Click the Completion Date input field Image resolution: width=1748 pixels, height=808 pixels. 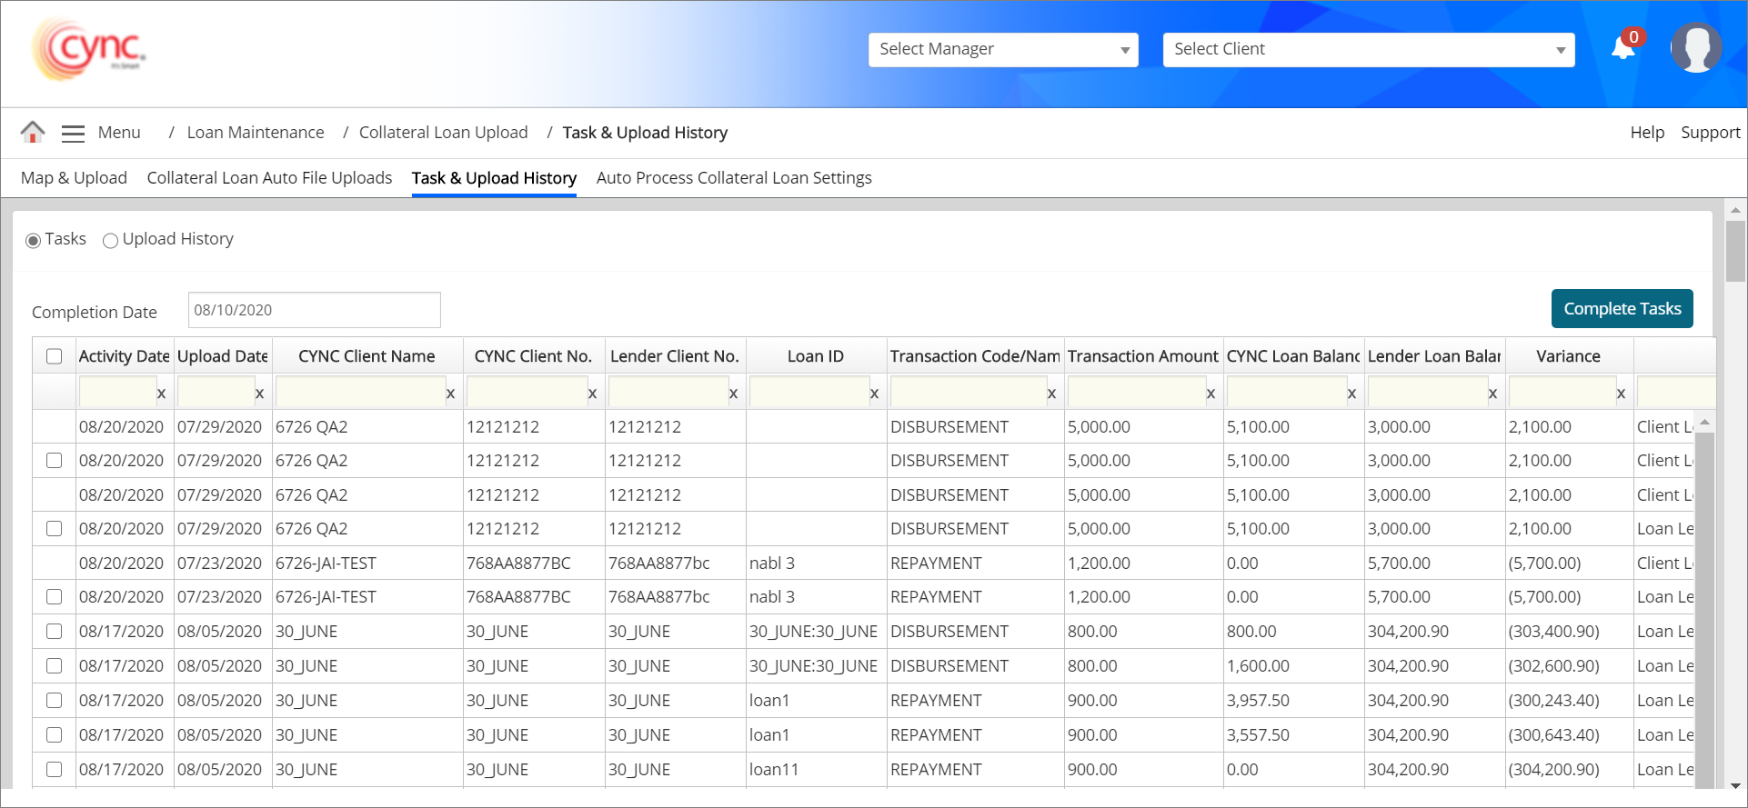(x=314, y=311)
